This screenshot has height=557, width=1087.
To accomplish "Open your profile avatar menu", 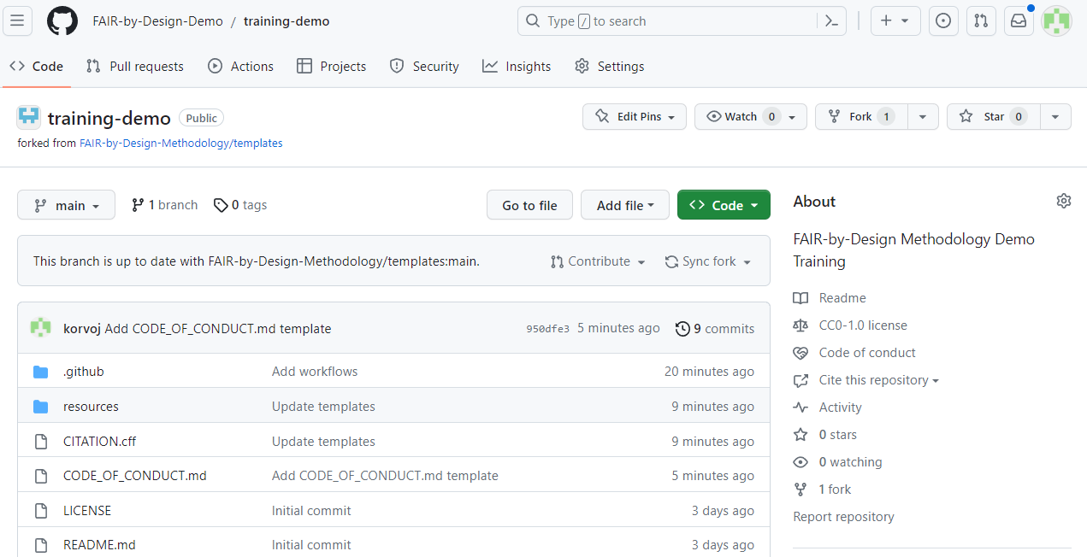I will click(x=1056, y=21).
